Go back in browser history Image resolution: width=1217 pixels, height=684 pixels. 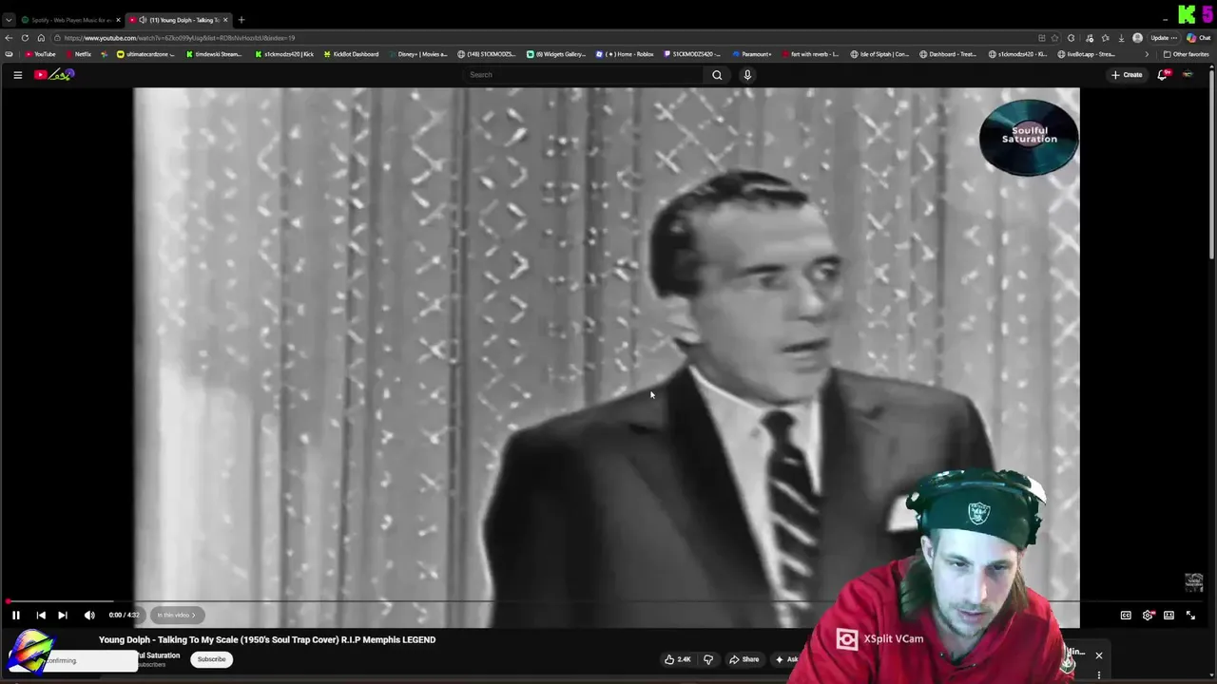click(9, 38)
